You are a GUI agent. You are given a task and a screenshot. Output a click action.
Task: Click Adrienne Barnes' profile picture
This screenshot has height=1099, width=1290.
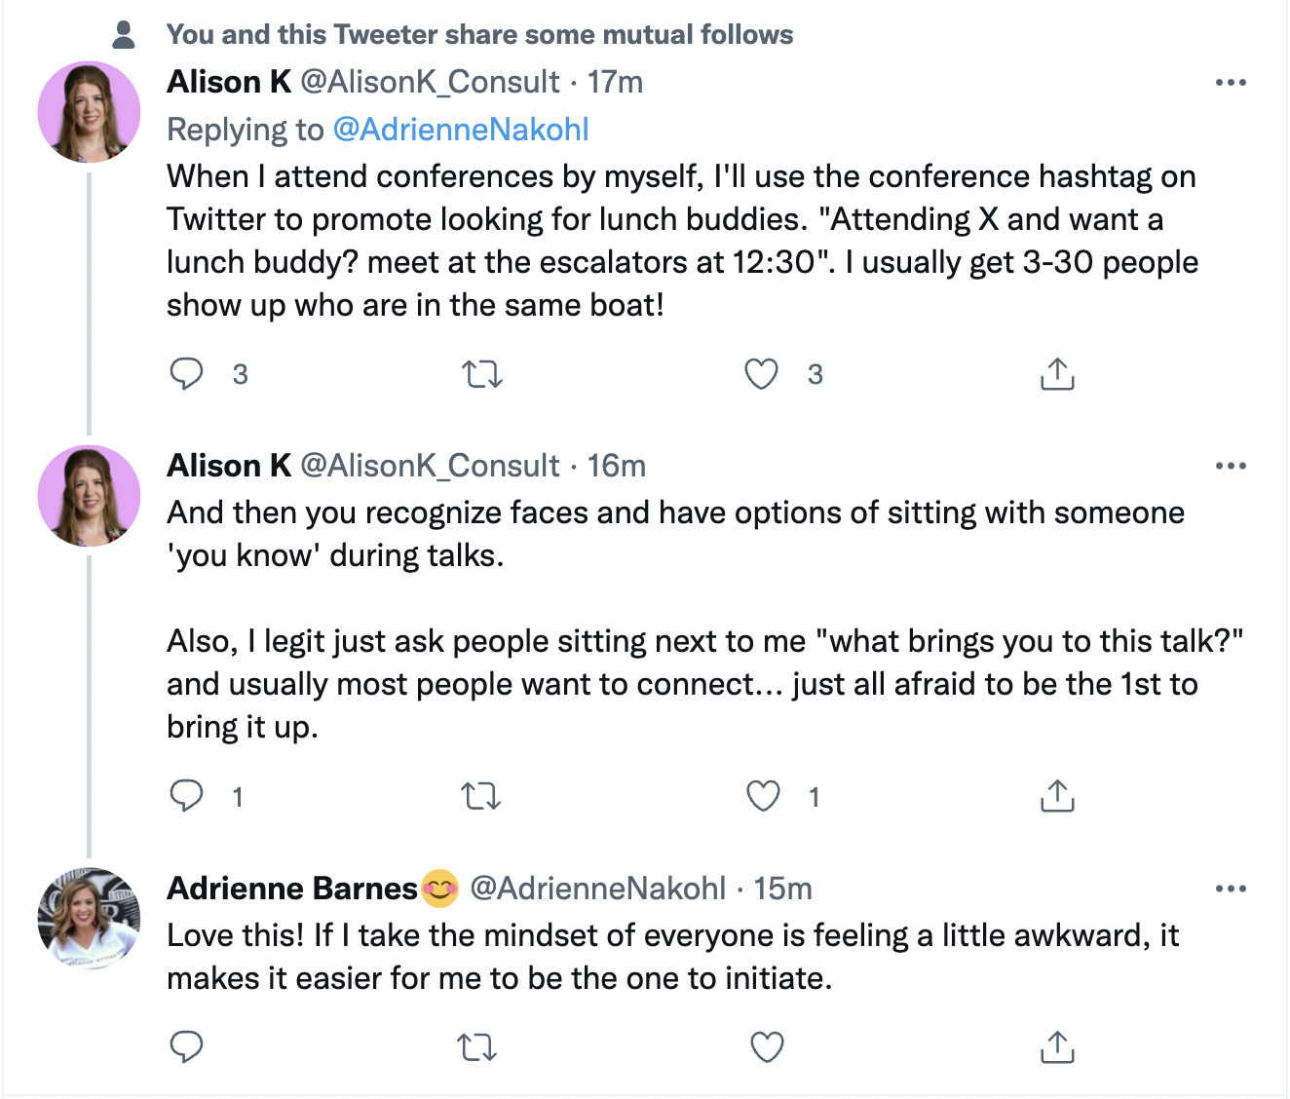click(89, 919)
